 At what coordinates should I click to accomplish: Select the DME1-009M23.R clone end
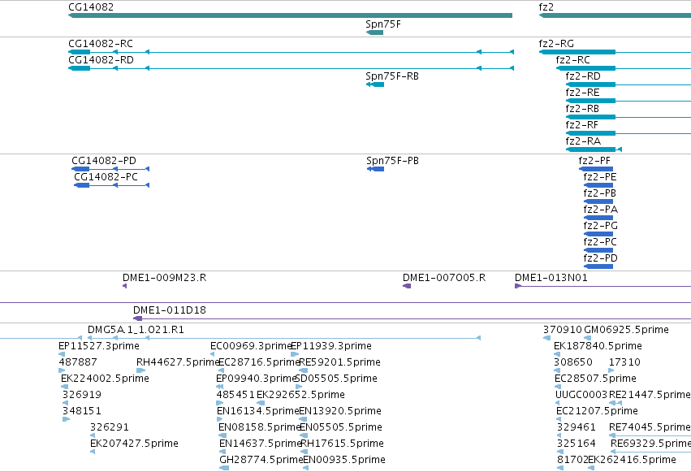[x=125, y=286]
